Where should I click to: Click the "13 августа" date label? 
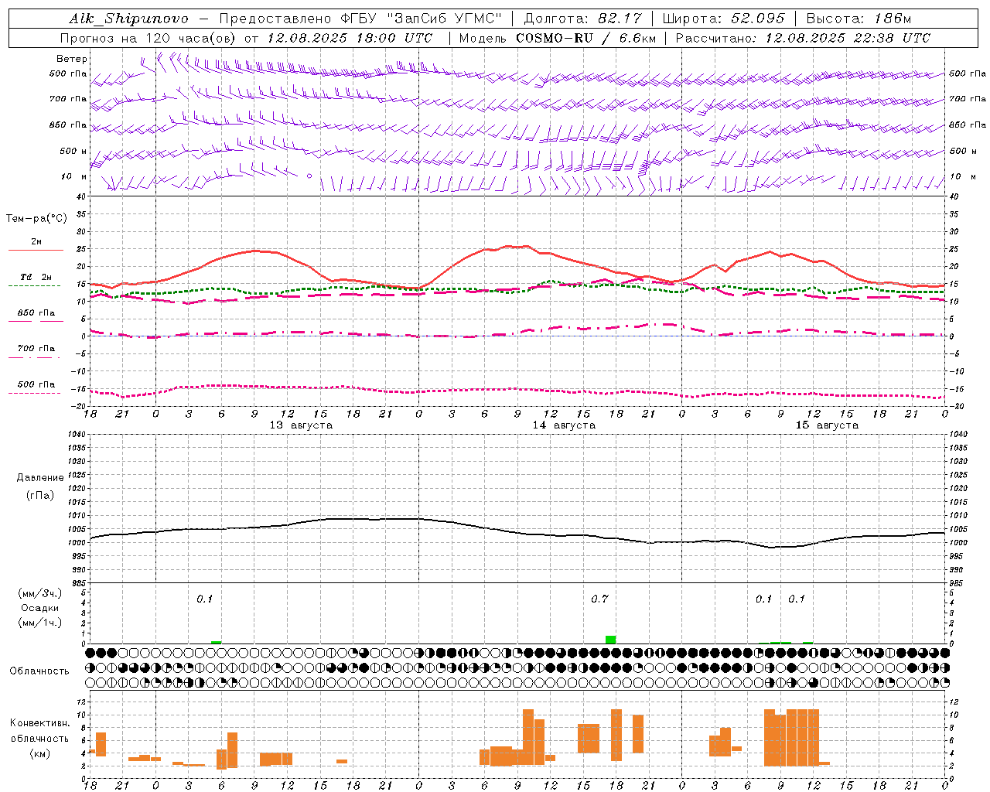301,425
